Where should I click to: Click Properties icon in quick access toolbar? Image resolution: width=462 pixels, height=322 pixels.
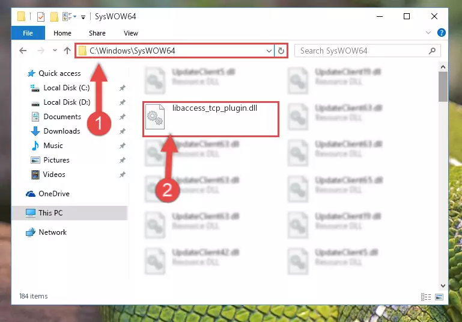pos(41,16)
